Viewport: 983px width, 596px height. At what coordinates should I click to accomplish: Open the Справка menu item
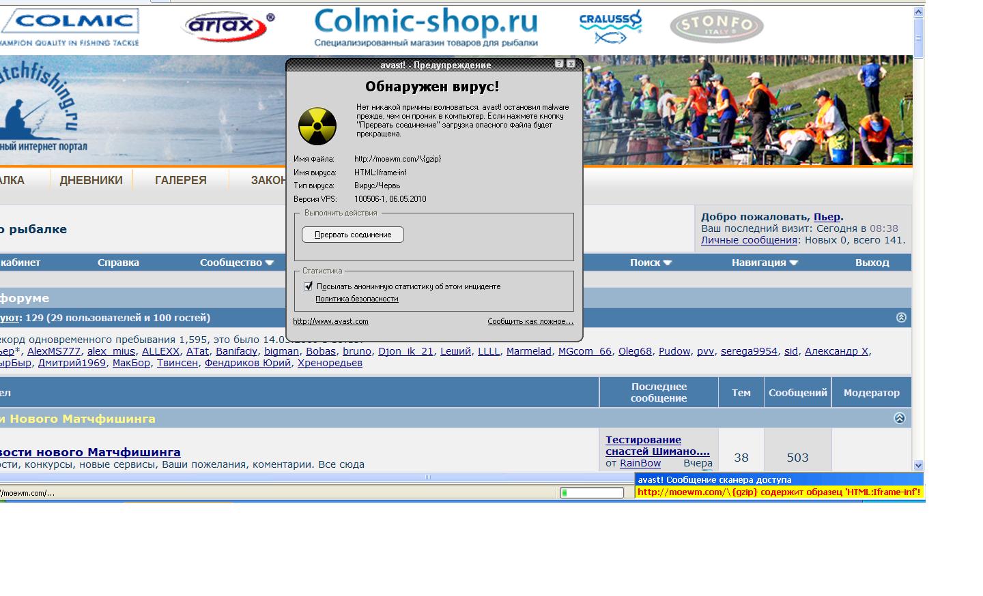(118, 263)
